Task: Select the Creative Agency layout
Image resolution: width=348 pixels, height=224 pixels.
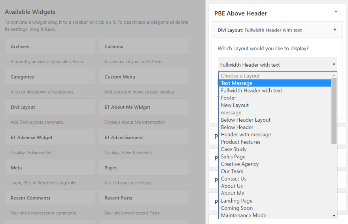Action: (x=275, y=164)
